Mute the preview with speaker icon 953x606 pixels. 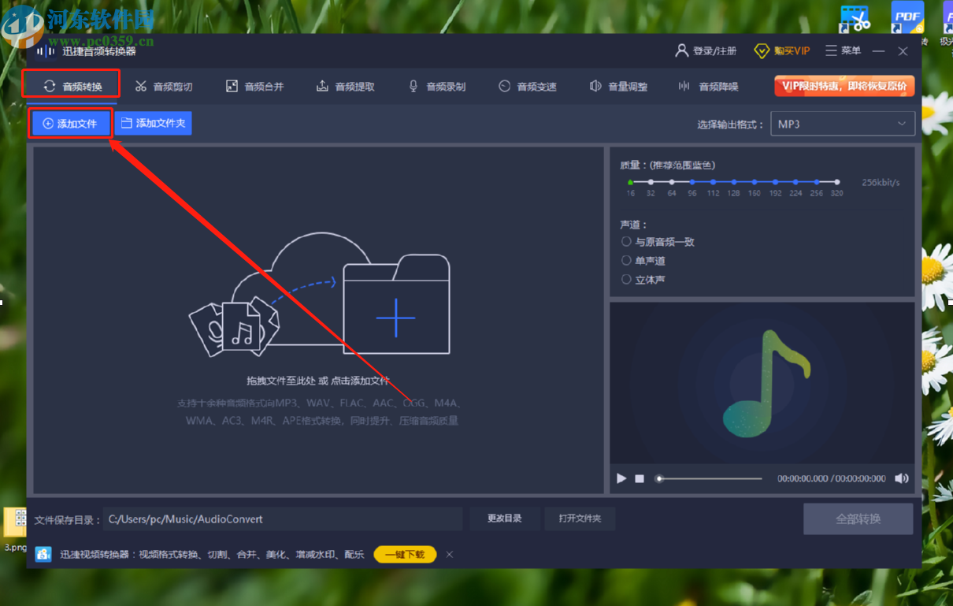point(902,478)
